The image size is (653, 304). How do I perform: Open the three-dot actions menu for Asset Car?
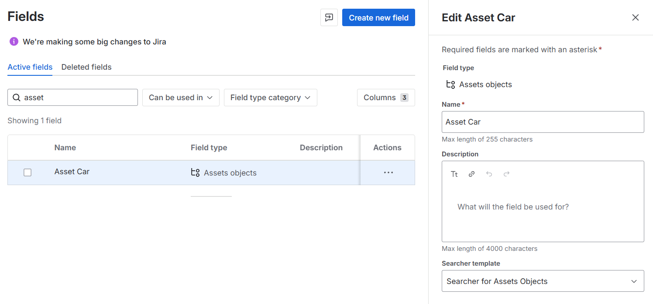point(388,172)
